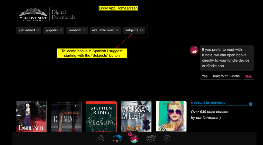Click the Mid-Continent Public Library logo
This screenshot has width=263, height=145.
[33, 14]
